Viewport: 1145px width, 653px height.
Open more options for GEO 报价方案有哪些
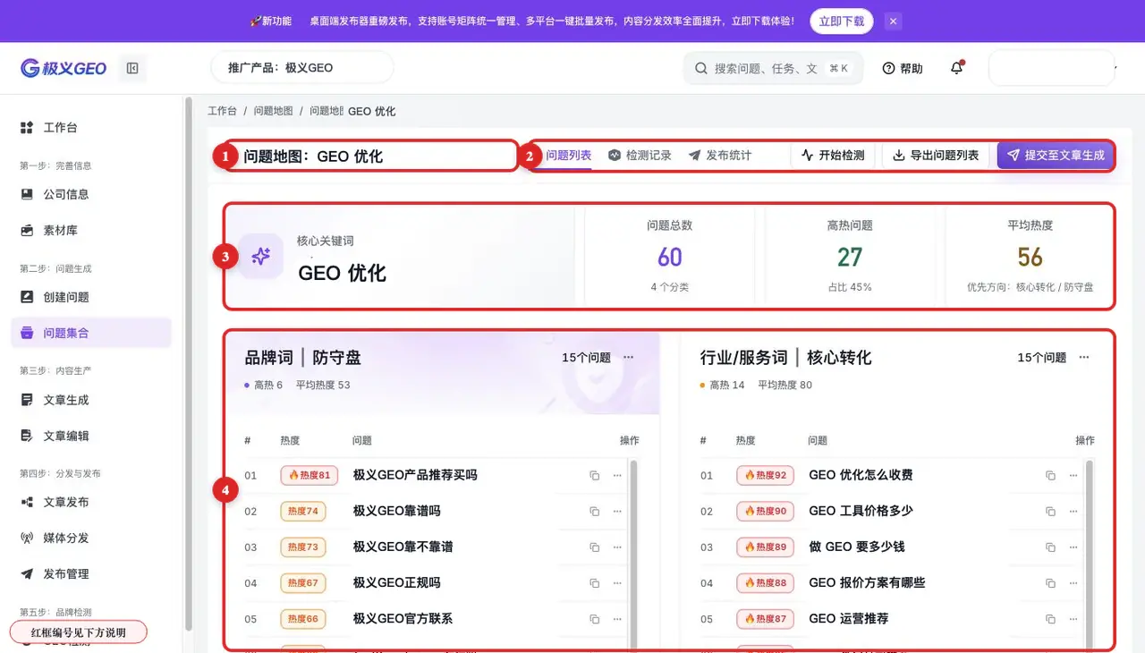[x=1073, y=582]
